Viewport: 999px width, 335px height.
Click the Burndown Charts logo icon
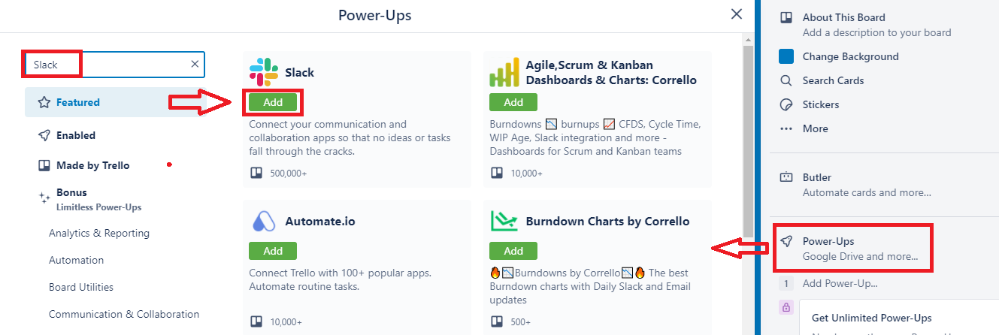pos(504,221)
